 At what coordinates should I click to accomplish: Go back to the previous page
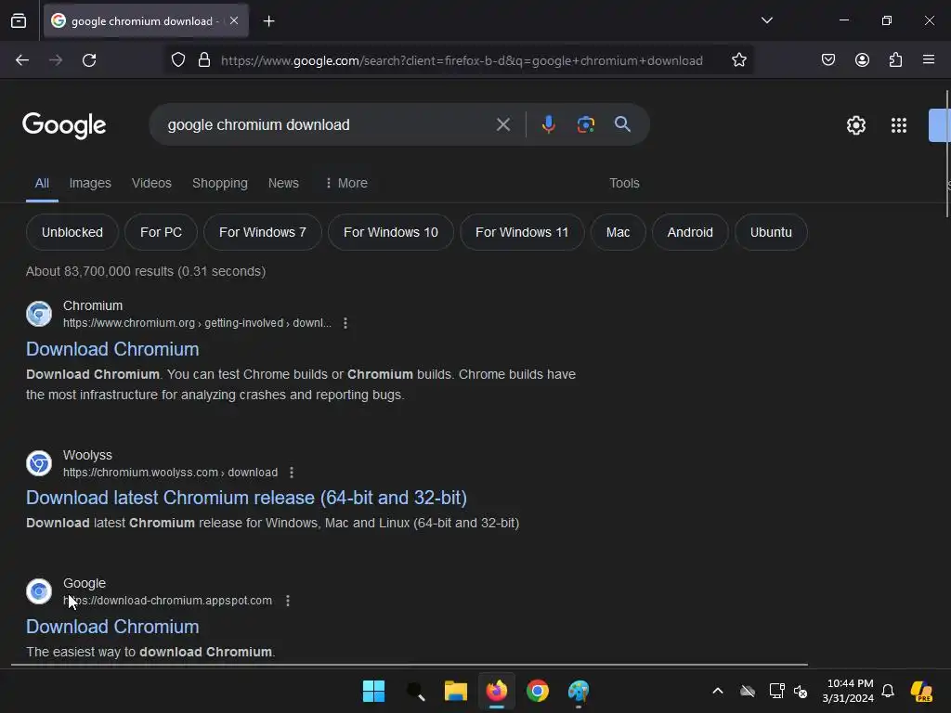pyautogui.click(x=22, y=60)
